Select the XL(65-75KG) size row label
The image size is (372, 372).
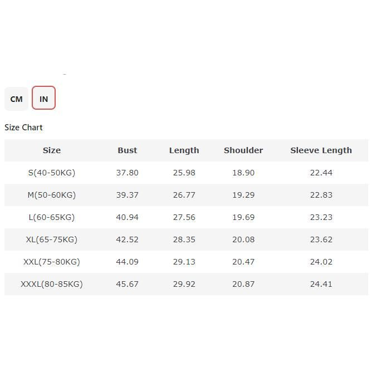click(52, 239)
